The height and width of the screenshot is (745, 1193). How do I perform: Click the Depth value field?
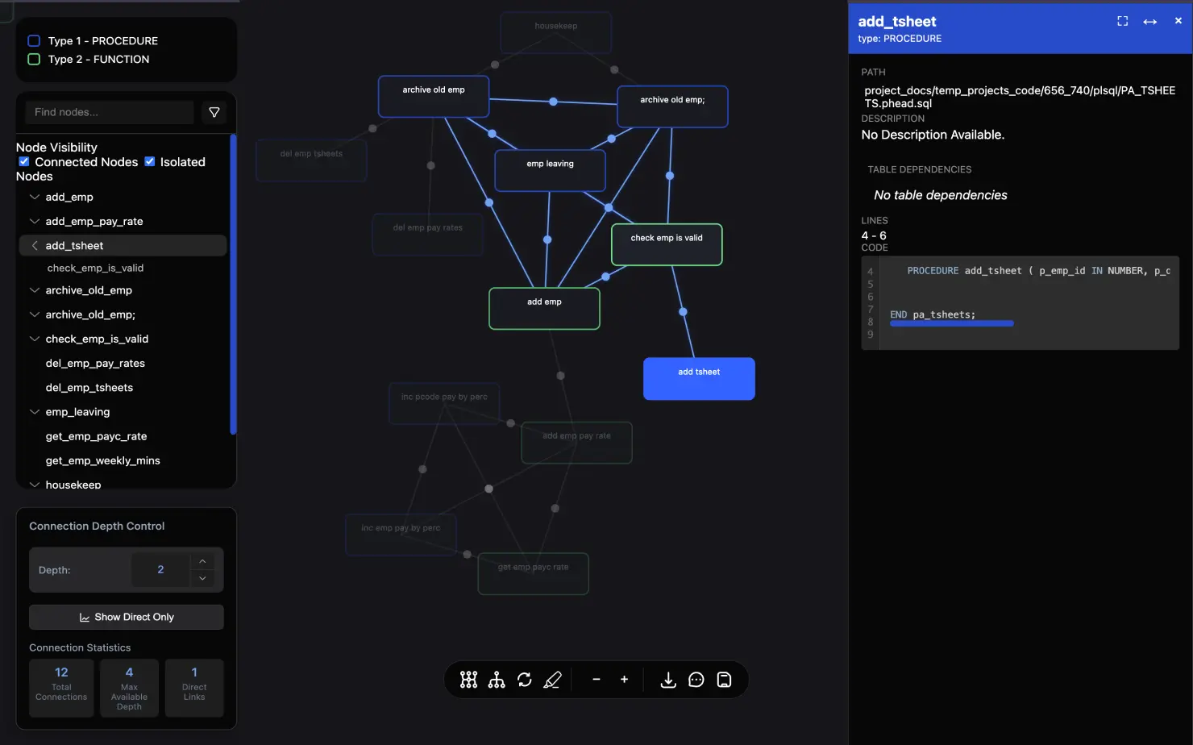click(x=160, y=570)
